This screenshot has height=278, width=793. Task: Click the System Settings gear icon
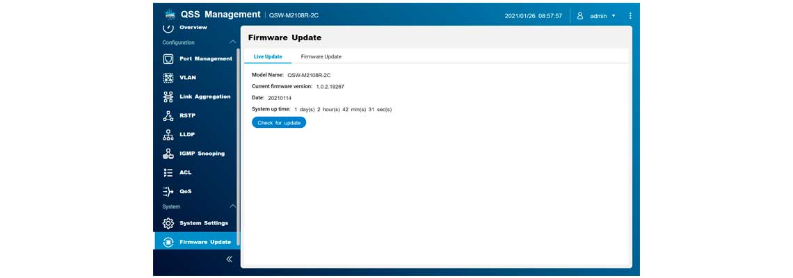coord(168,223)
